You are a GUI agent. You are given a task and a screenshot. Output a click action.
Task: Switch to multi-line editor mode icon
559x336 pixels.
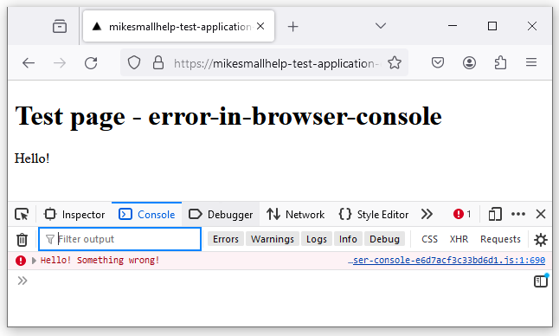click(x=541, y=281)
